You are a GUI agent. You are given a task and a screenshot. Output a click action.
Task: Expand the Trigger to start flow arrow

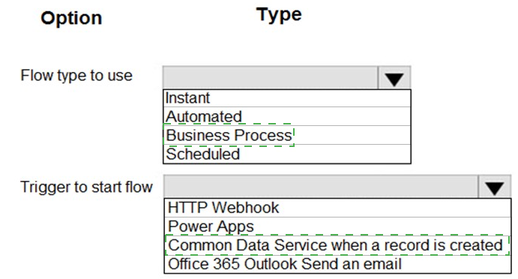coord(494,187)
